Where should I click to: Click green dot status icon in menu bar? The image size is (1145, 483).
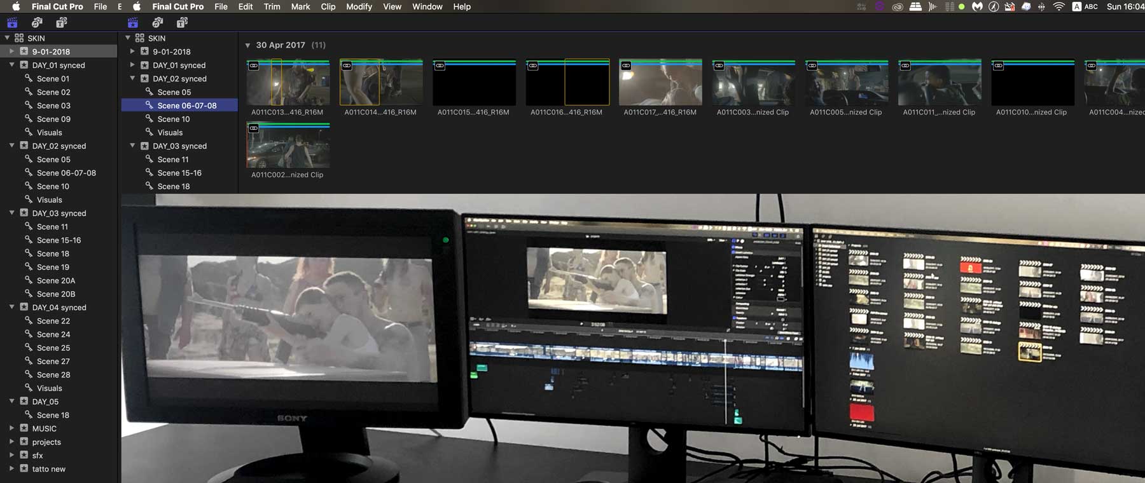click(962, 7)
